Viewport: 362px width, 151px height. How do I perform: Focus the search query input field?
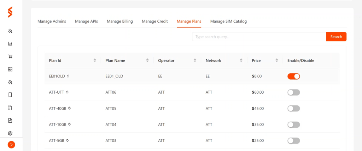pyautogui.click(x=259, y=37)
